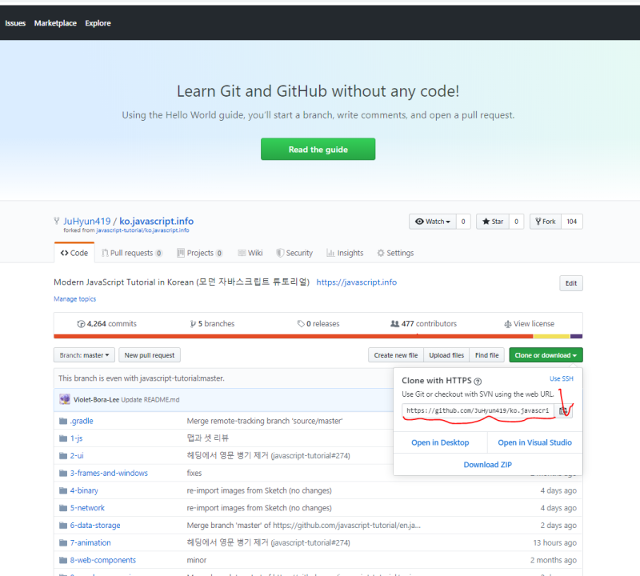Click the Download ZIP link

click(488, 464)
